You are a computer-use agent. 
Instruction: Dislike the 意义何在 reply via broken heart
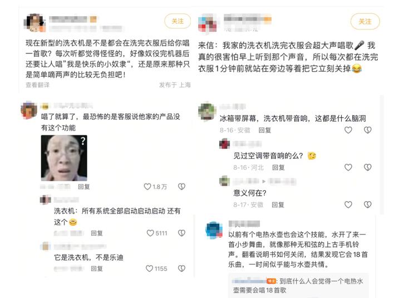pos(368,205)
